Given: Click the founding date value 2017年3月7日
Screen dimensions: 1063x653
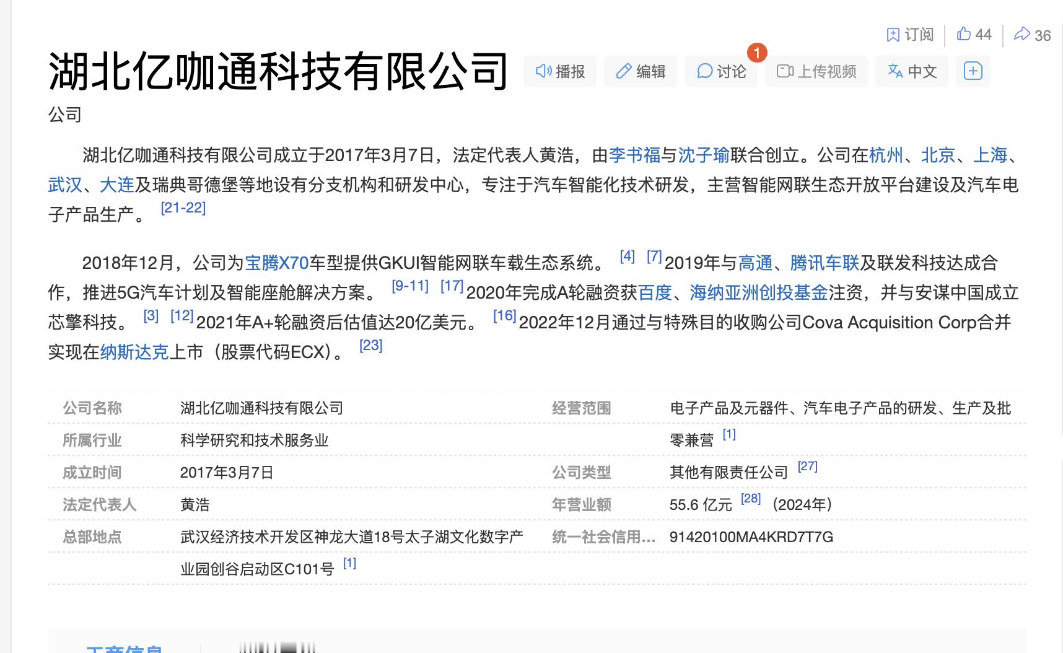Looking at the screenshot, I should (x=227, y=473).
